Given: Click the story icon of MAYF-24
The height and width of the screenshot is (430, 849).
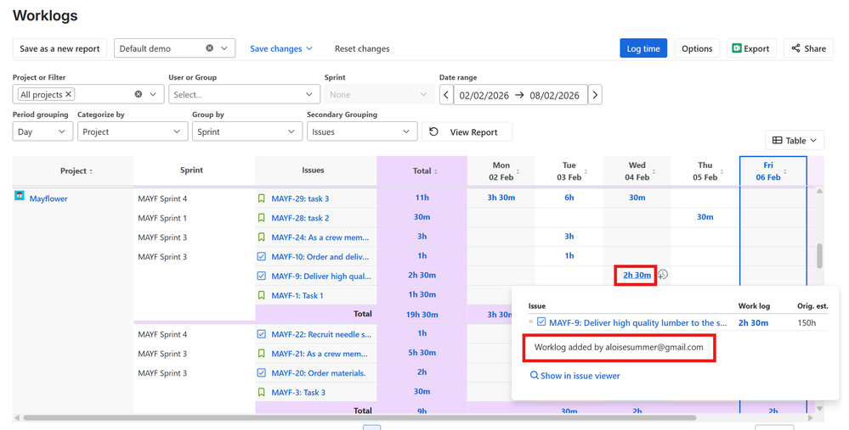Looking at the screenshot, I should tap(262, 237).
